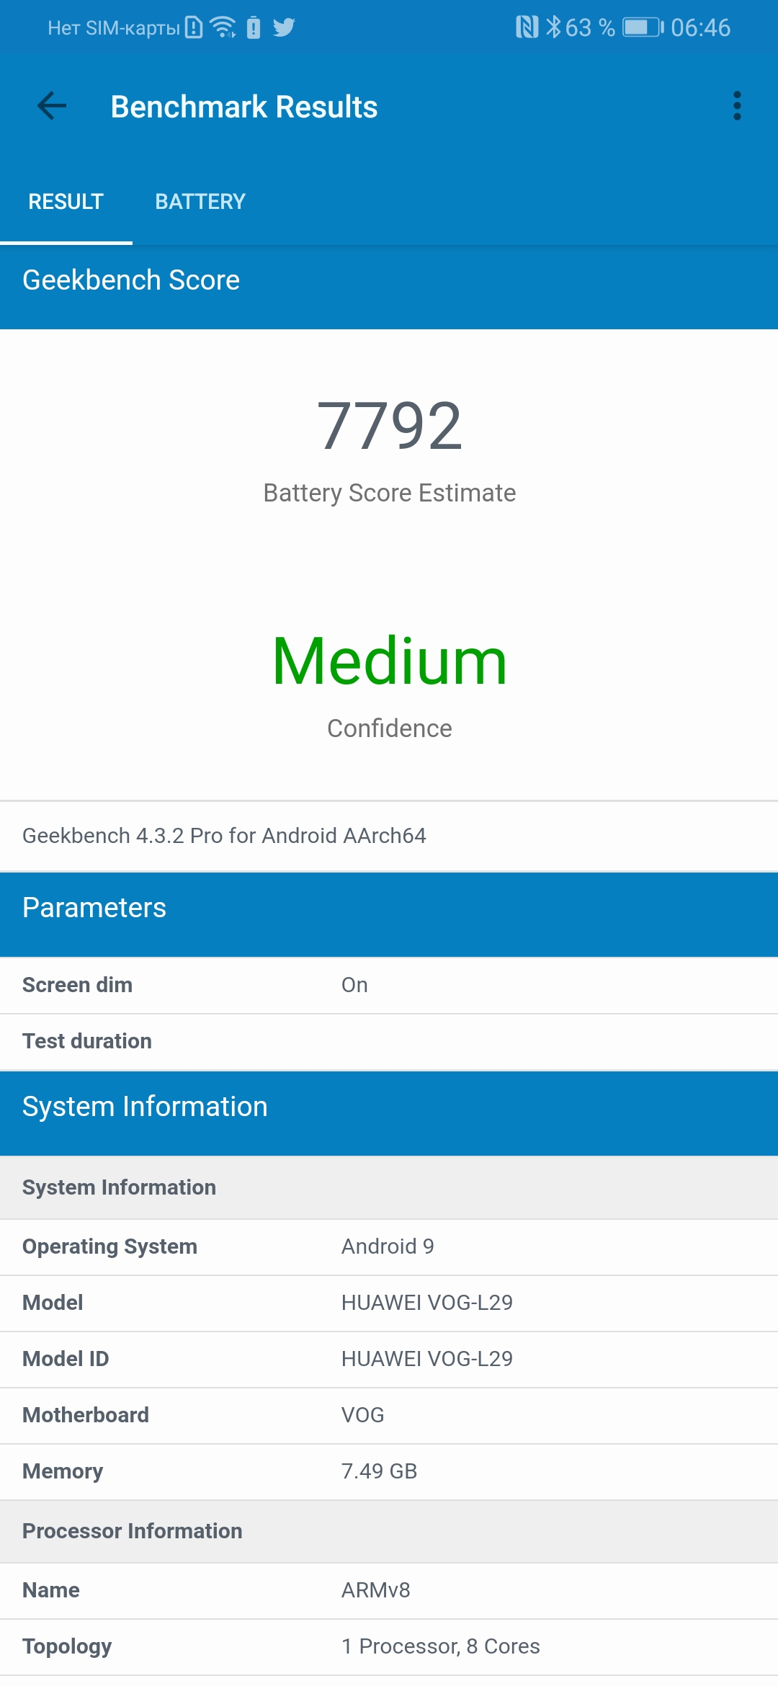Tap the Model ID row
Viewport: 778px width, 1686px height.
[x=389, y=1359]
